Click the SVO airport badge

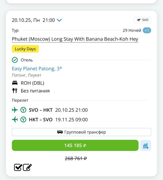coord(143,20)
